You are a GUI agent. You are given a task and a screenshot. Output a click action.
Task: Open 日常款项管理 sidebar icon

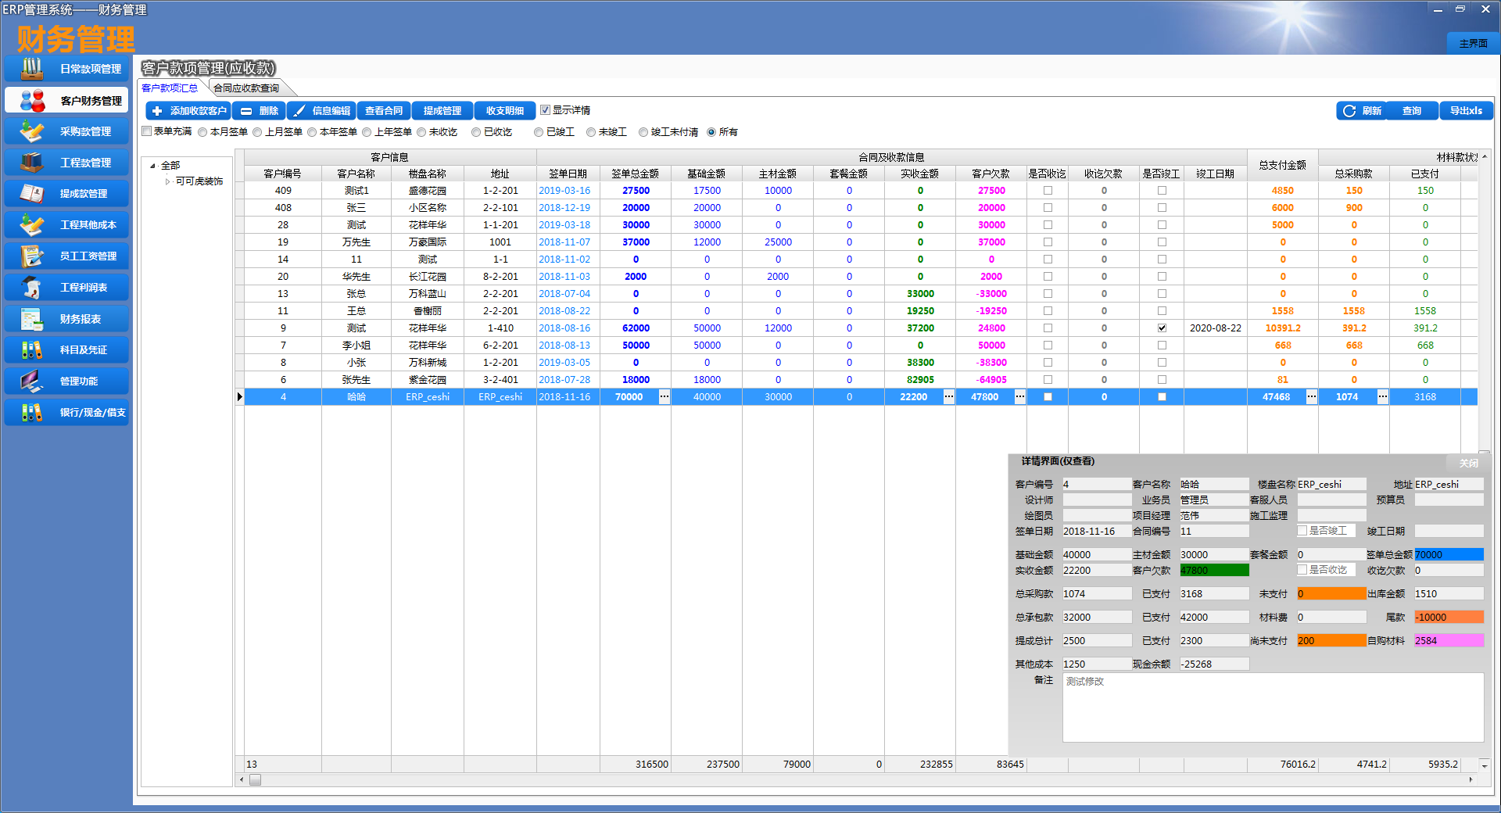(x=31, y=69)
